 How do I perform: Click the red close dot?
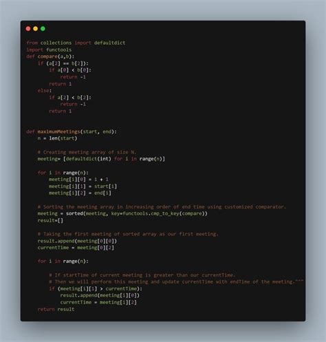28,29
